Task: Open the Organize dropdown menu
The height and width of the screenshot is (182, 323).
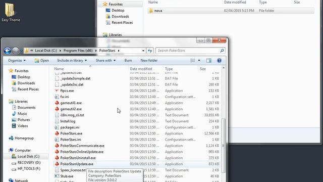Action: (17, 61)
